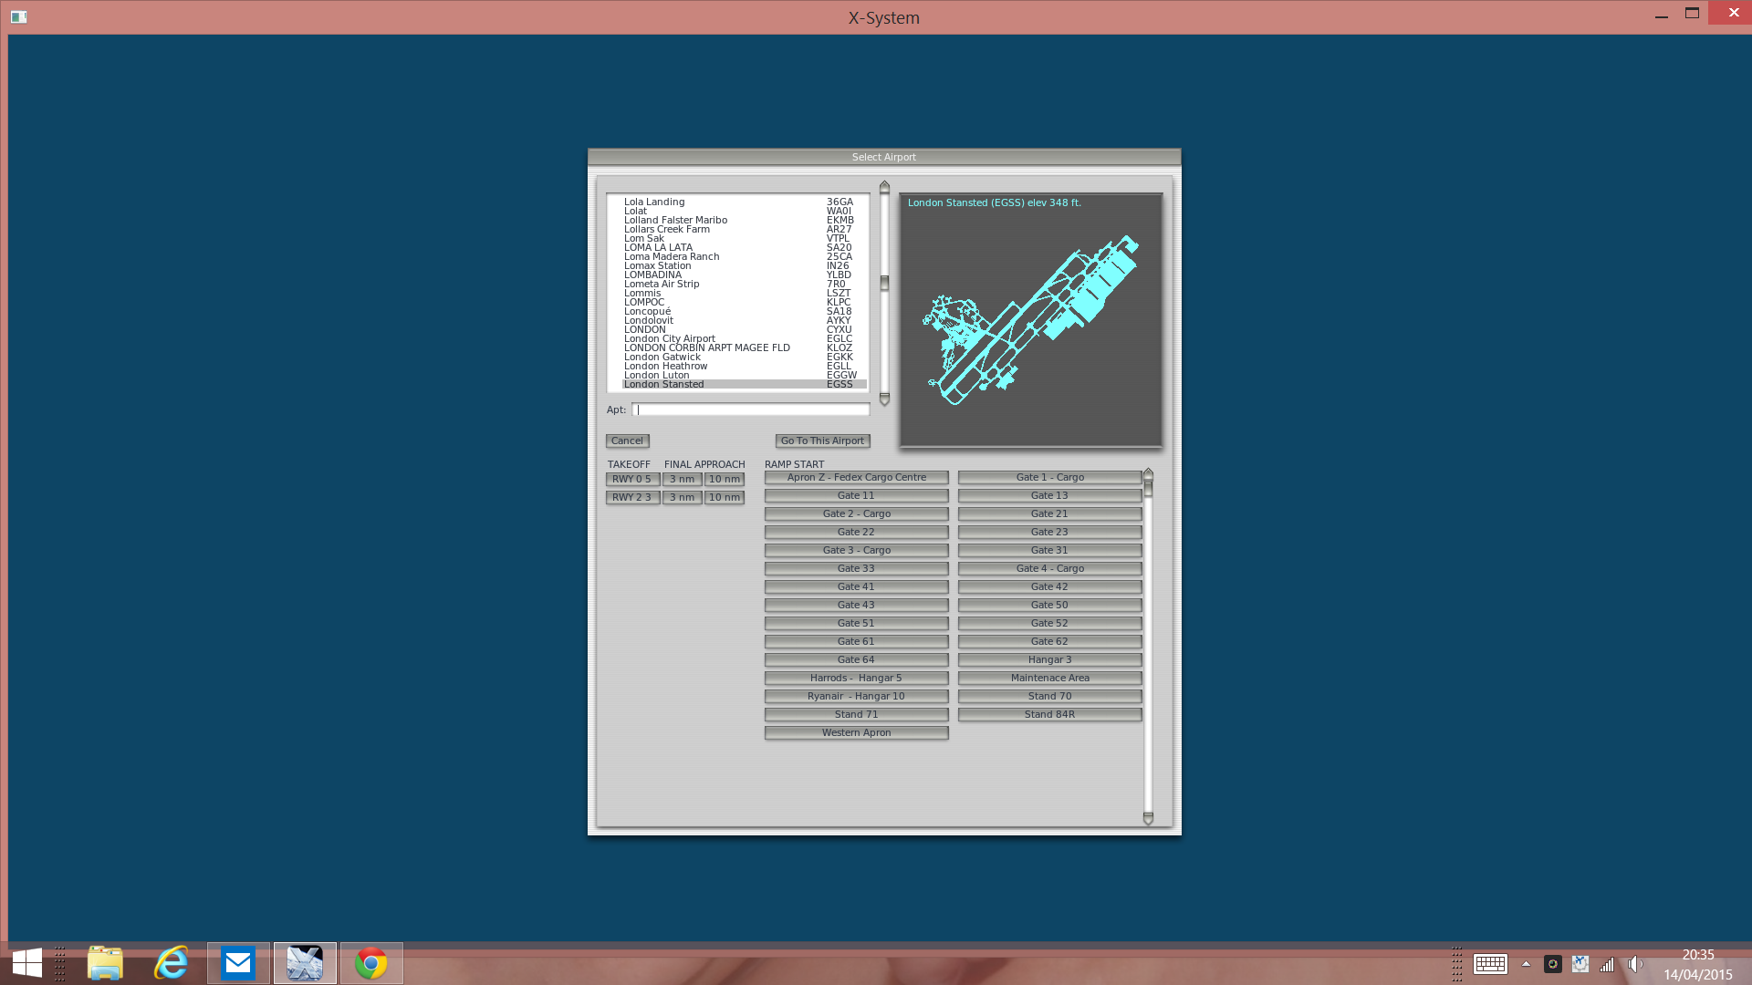
Task: Click the airport list scroll-down arrow
Action: pyautogui.click(x=884, y=399)
